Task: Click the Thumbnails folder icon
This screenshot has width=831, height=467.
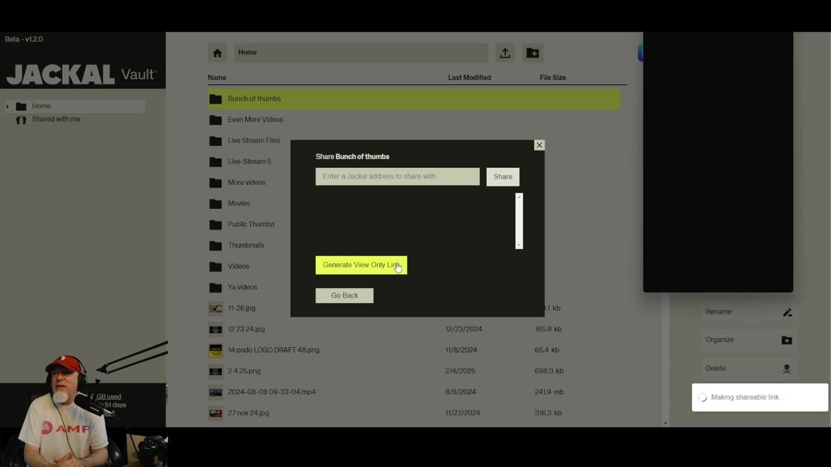Action: pyautogui.click(x=216, y=246)
